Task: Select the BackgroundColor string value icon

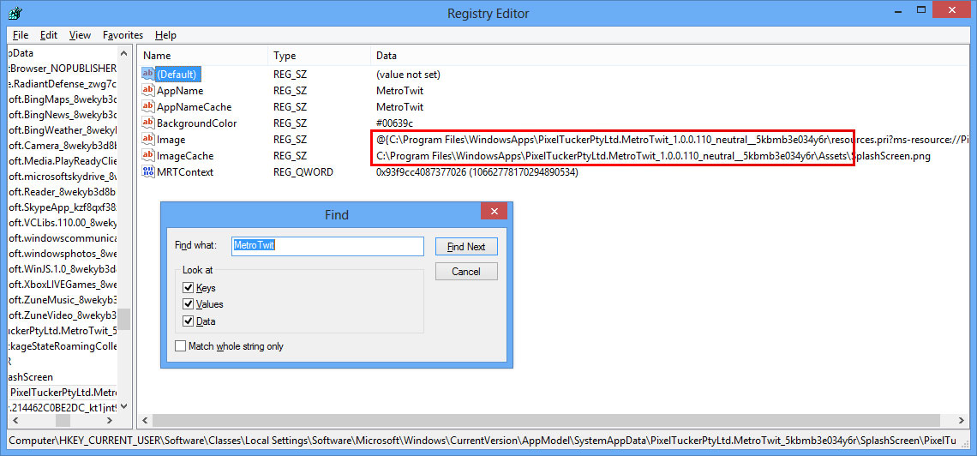Action: point(147,123)
